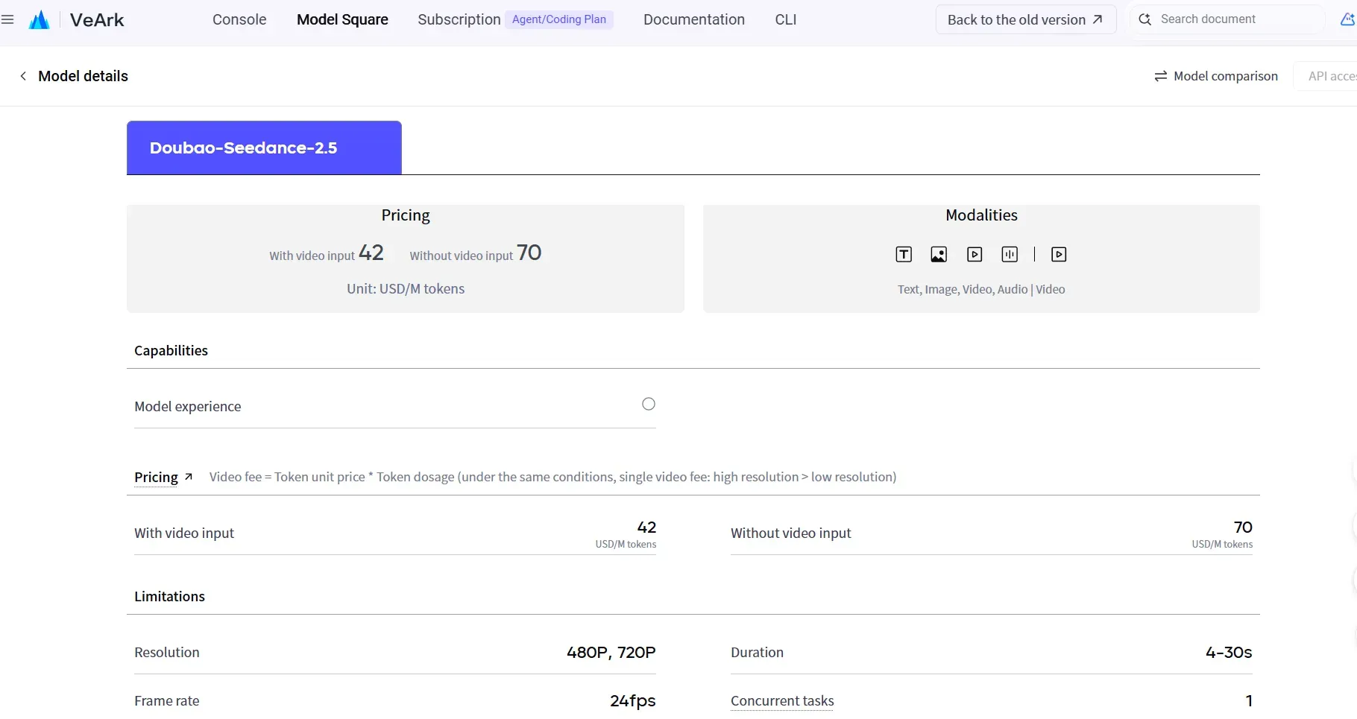The width and height of the screenshot is (1357, 719).
Task: Open Model Square
Action: click(x=342, y=19)
